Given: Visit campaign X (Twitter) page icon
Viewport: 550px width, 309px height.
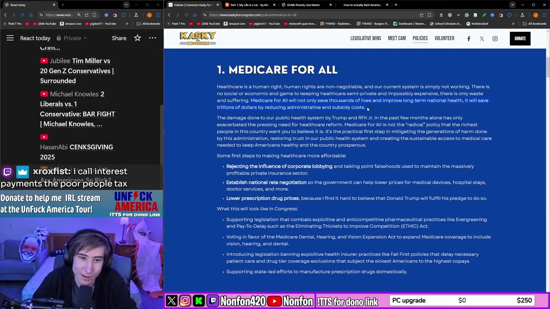Looking at the screenshot, I should point(482,39).
